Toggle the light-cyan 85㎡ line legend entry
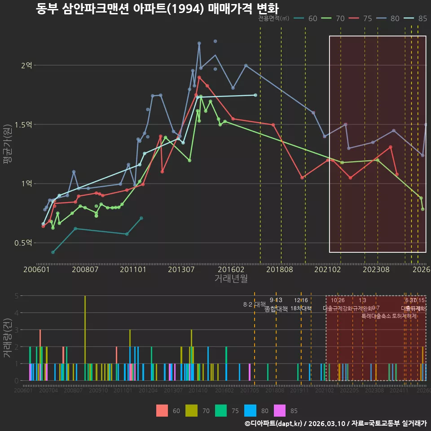Viewport: 431px width, 431px height. pos(415,18)
